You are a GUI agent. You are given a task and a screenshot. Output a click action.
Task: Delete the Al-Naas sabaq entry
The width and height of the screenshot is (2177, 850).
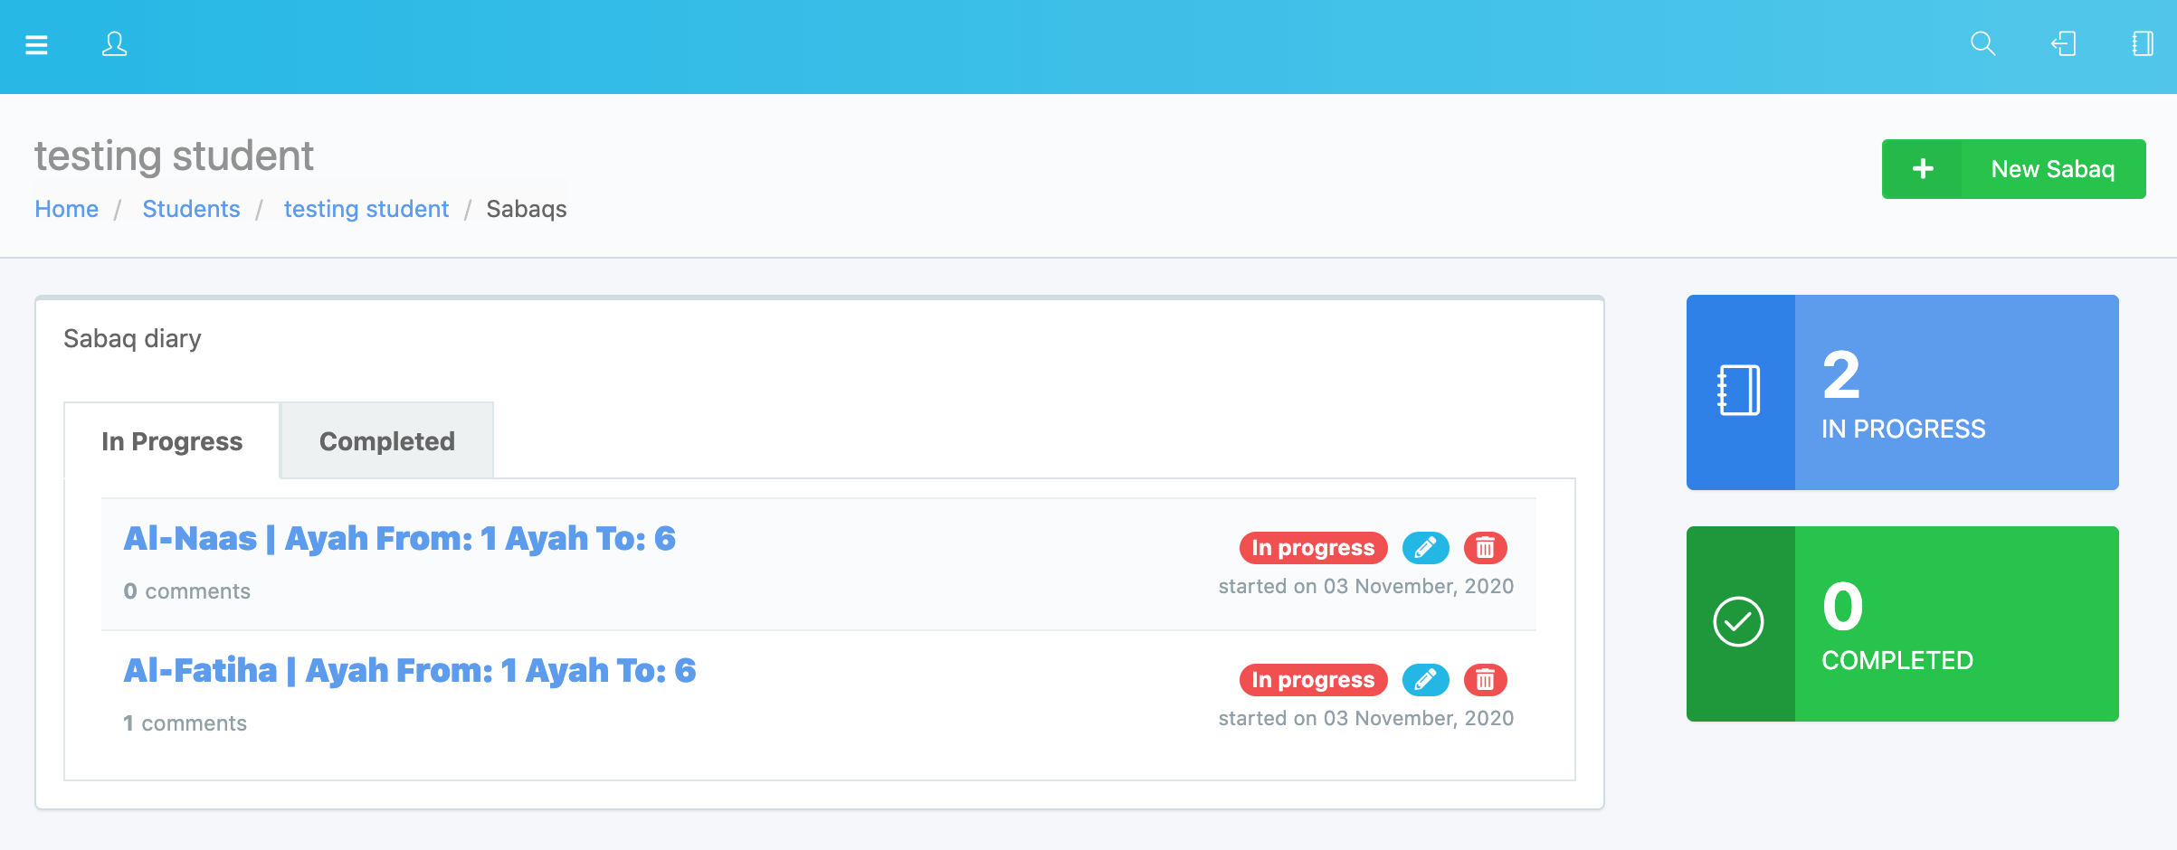[1485, 548]
